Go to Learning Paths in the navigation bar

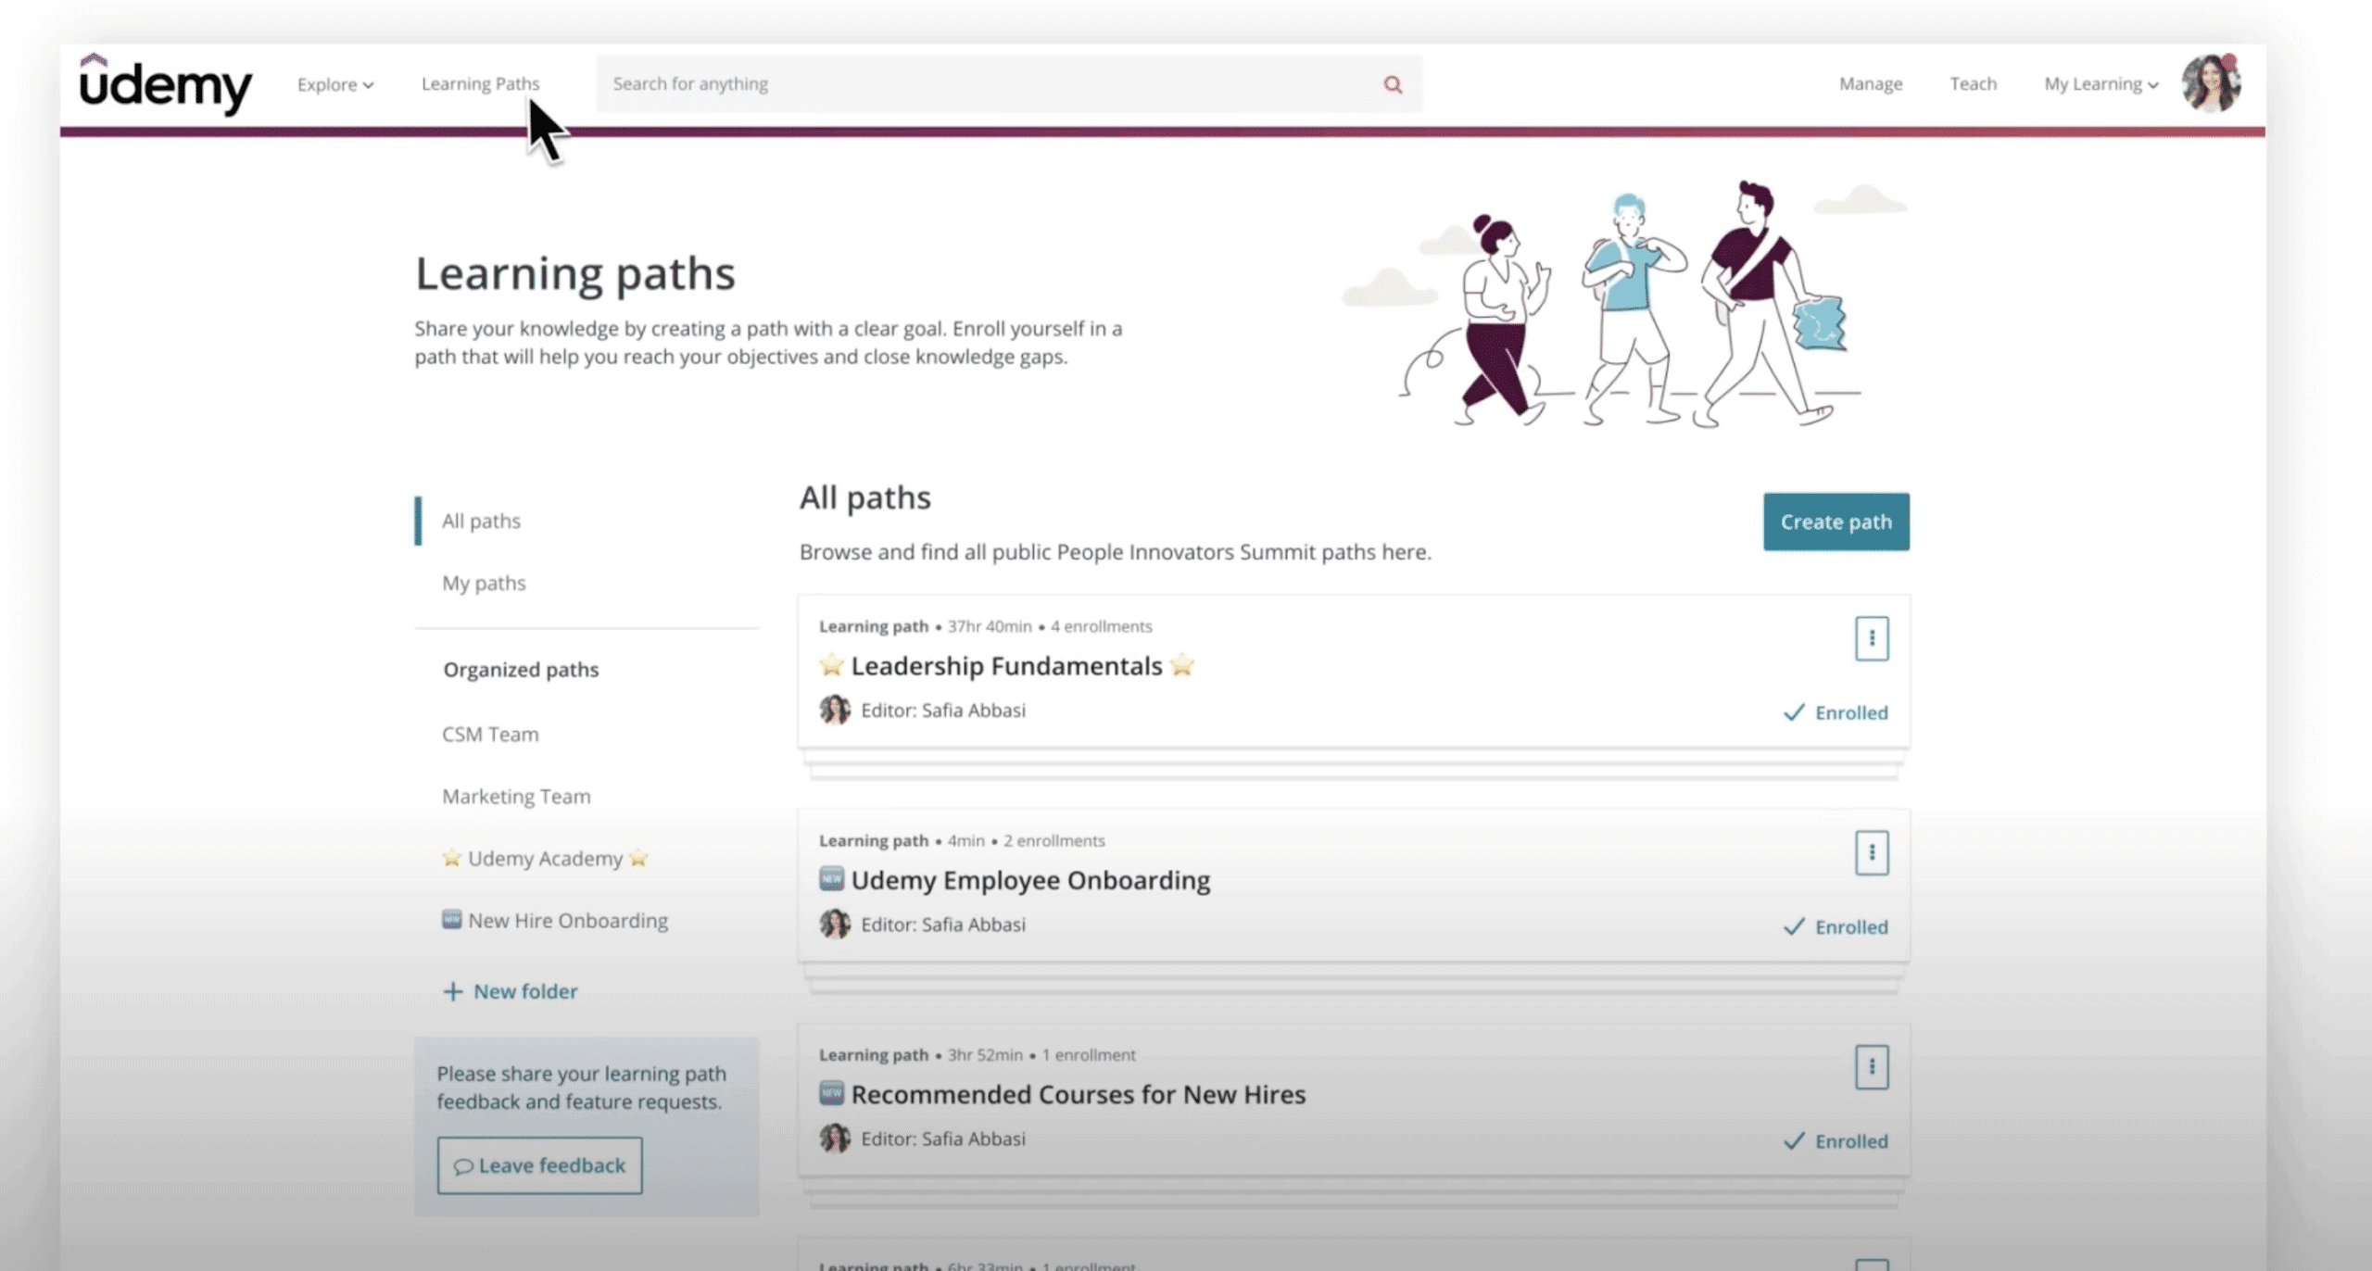tap(480, 84)
